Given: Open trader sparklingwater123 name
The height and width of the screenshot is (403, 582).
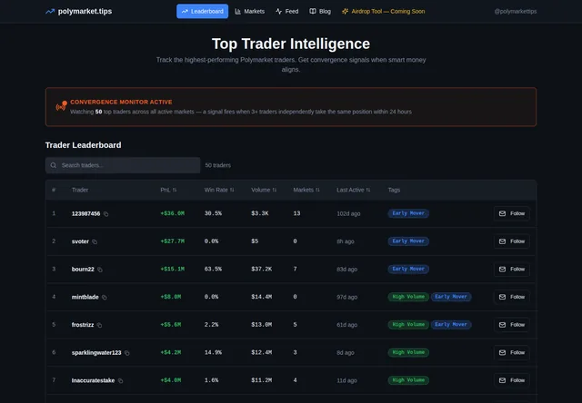Looking at the screenshot, I should pyautogui.click(x=96, y=352).
